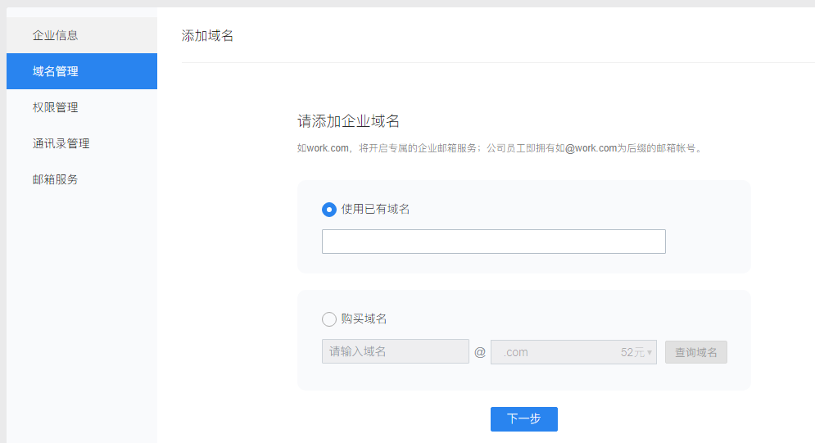The image size is (815, 443).
Task: Select the 使用已有域名 radio button
Action: coord(329,210)
